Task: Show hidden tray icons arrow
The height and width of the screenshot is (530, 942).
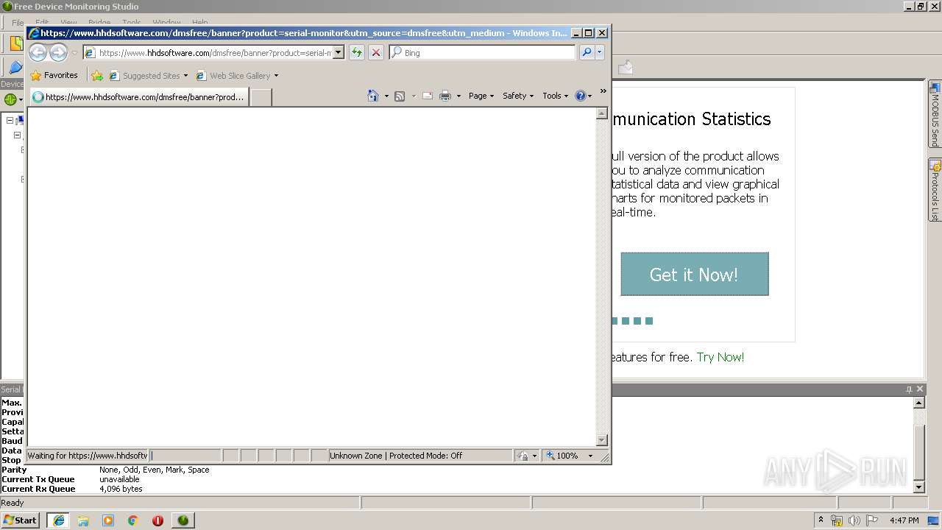Action: pos(821,520)
